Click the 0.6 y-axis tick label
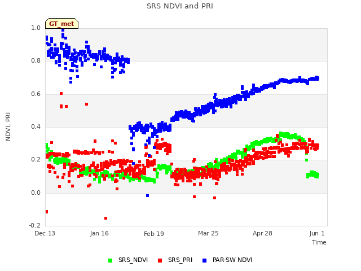Image resolution: width=361 pixels, height=271 pixels. [36, 94]
